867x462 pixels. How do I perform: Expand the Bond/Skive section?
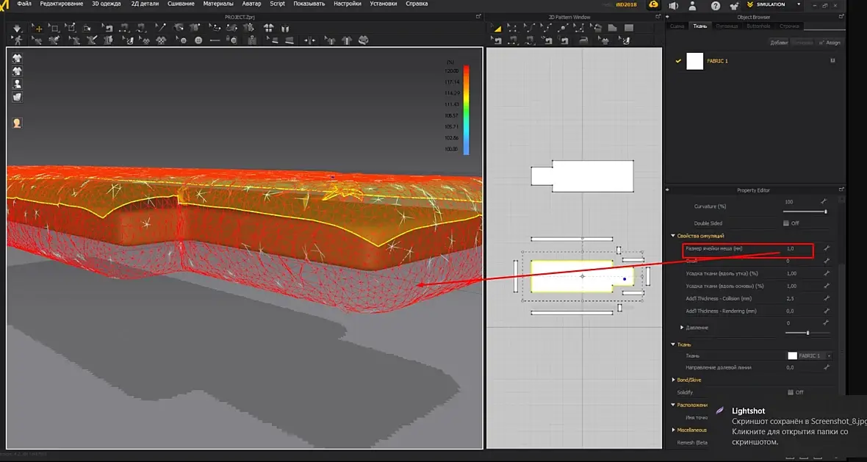coord(674,380)
